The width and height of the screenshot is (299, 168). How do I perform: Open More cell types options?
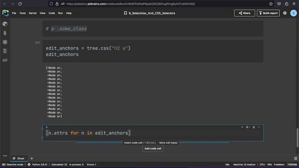tap(168, 143)
